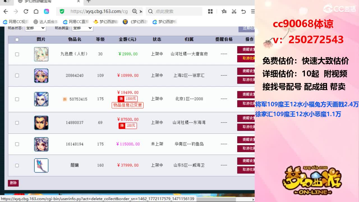The height and width of the screenshot is (202, 359).
Task: Open the favorites star list icon
Action: [x=224, y=12]
